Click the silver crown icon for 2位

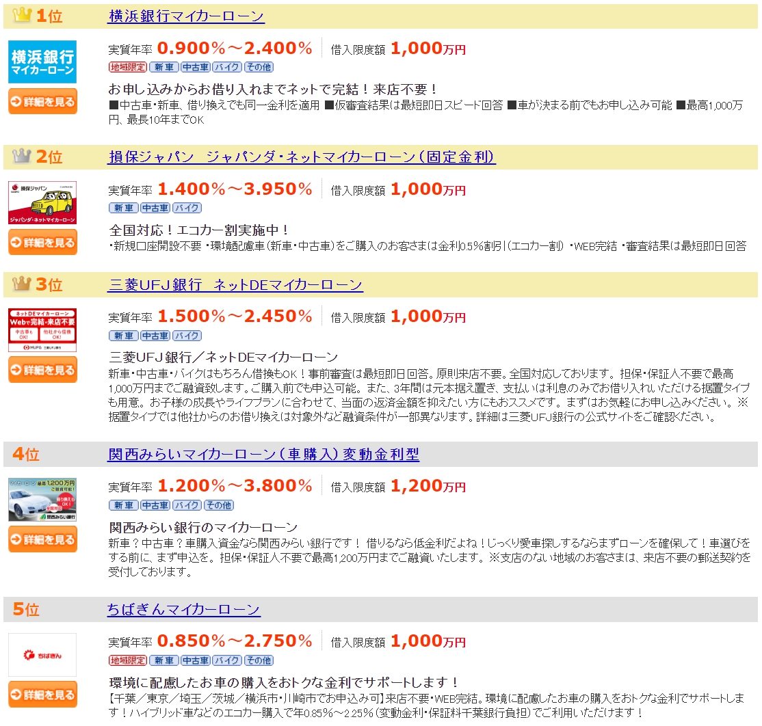(22, 156)
